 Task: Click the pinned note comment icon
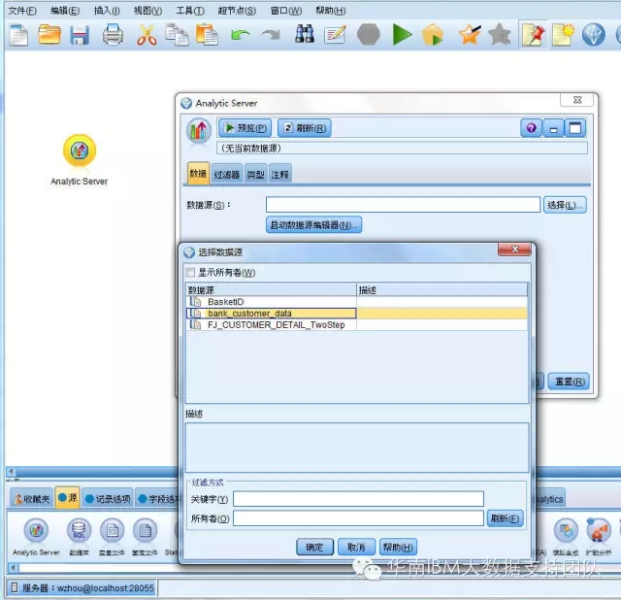(x=533, y=35)
